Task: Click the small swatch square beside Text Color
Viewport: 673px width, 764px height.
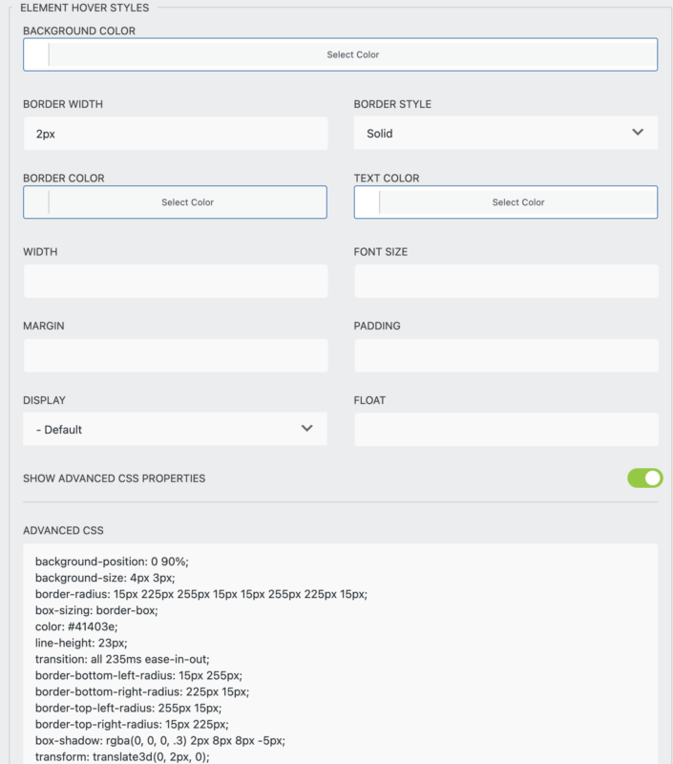Action: (x=366, y=202)
